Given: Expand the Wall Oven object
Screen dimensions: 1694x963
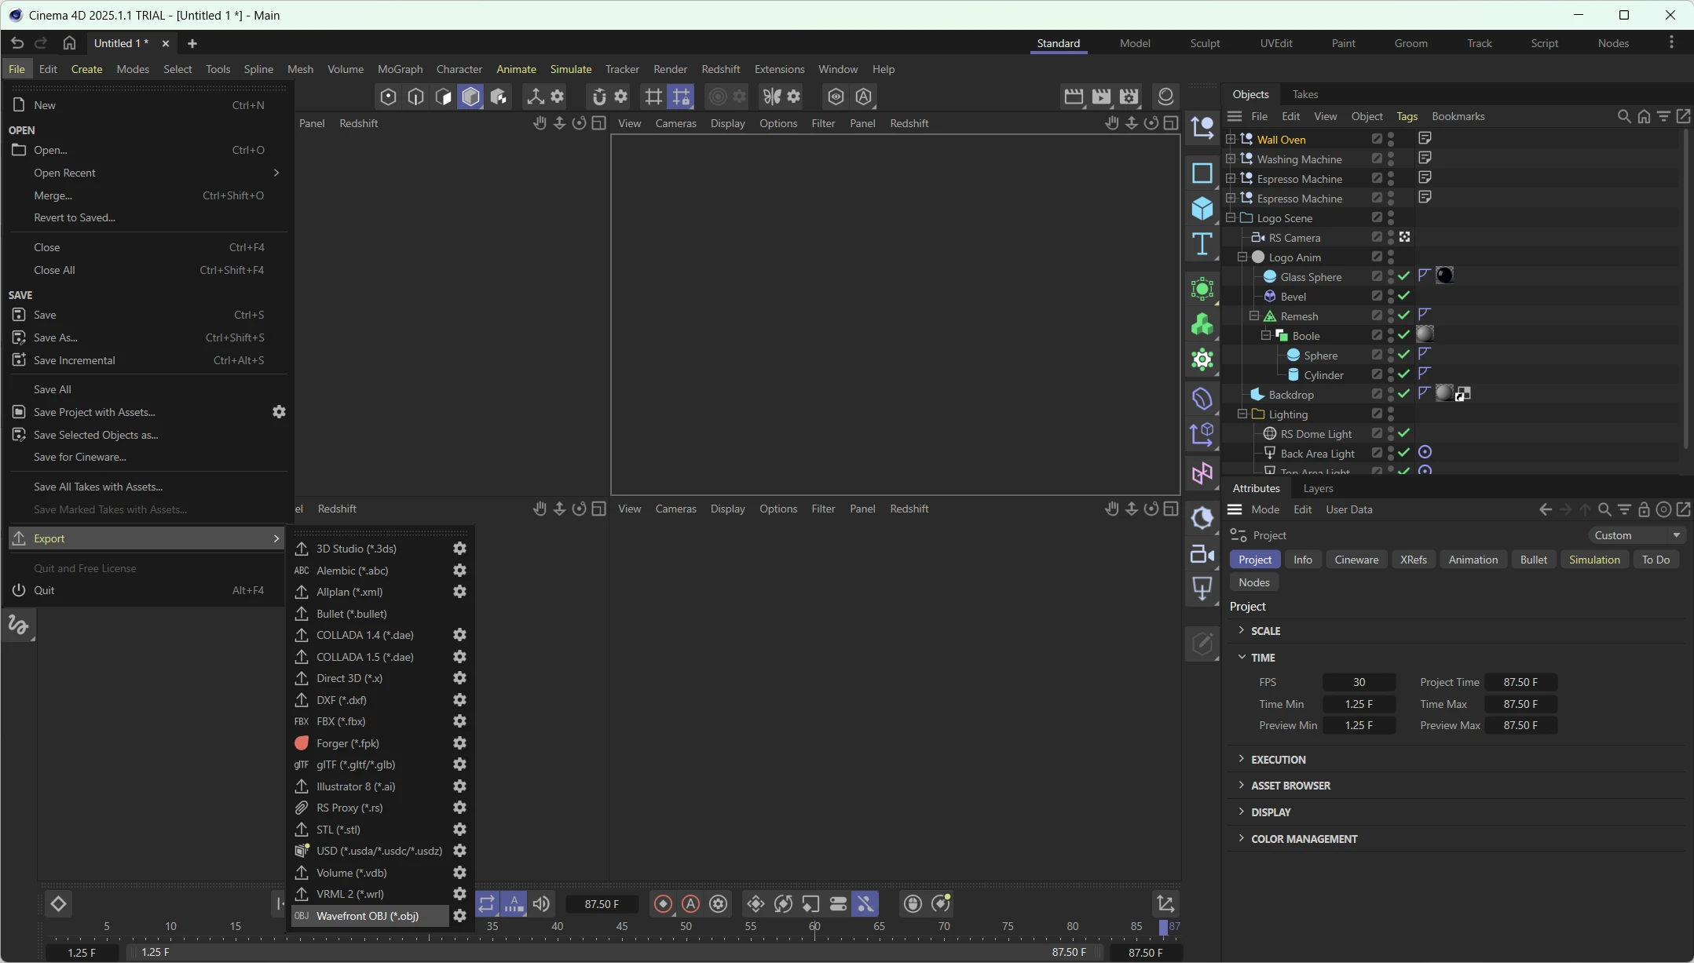Looking at the screenshot, I should pos(1231,139).
